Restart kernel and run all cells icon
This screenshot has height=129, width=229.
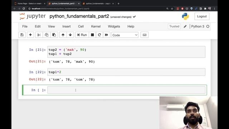pos(107,35)
